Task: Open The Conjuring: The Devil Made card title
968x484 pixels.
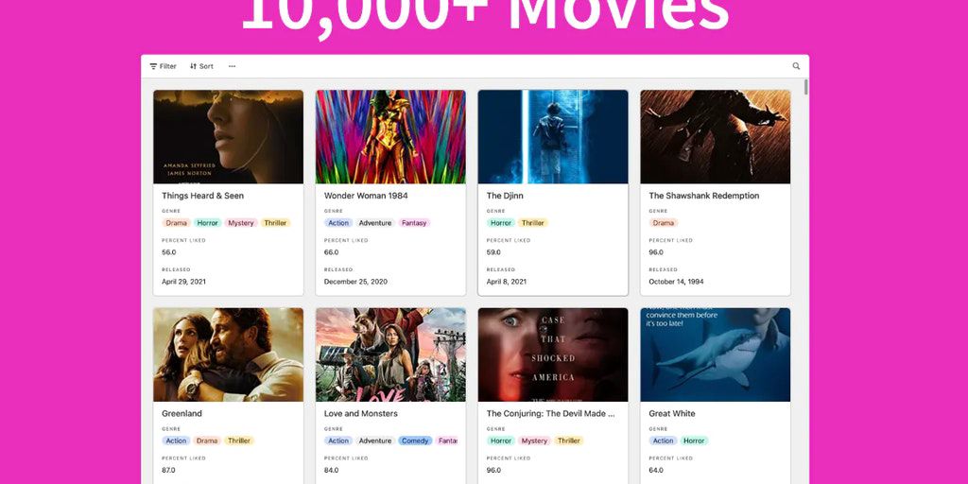Action: (x=551, y=414)
